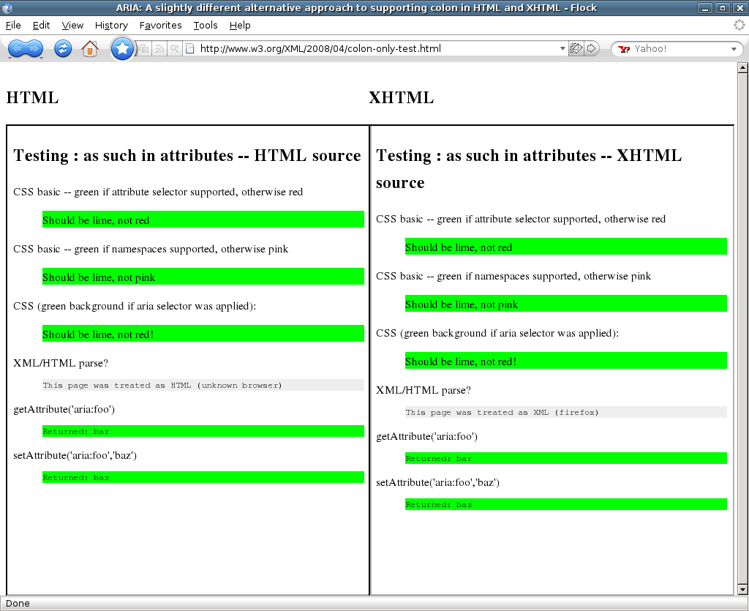Click 'XML/HTML parse?' in the HTML pane
749x611 pixels.
click(61, 363)
